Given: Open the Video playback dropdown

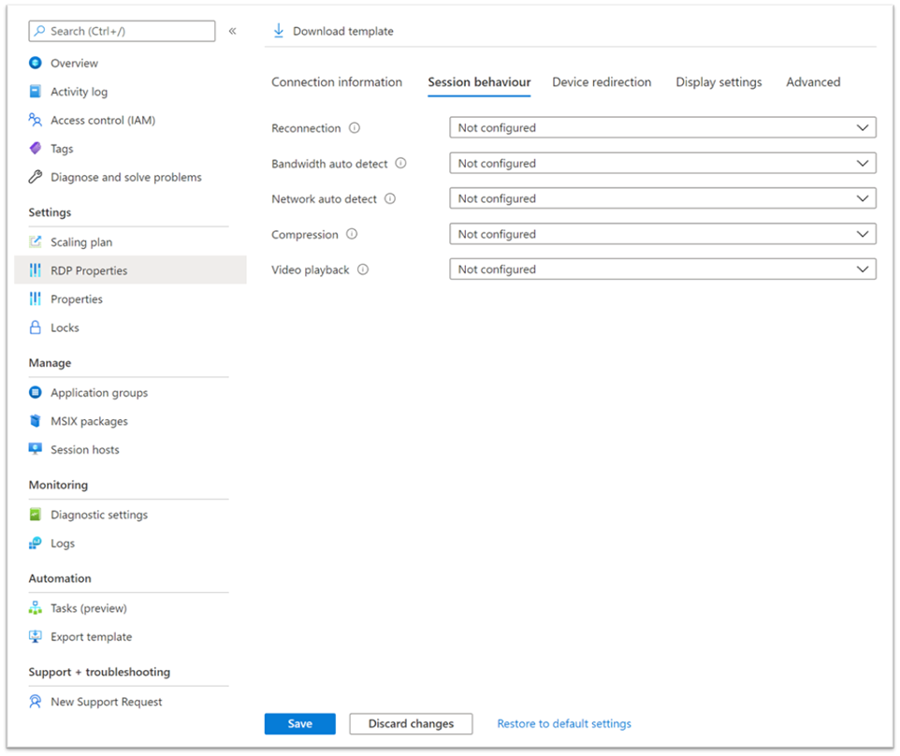Looking at the screenshot, I should [662, 269].
